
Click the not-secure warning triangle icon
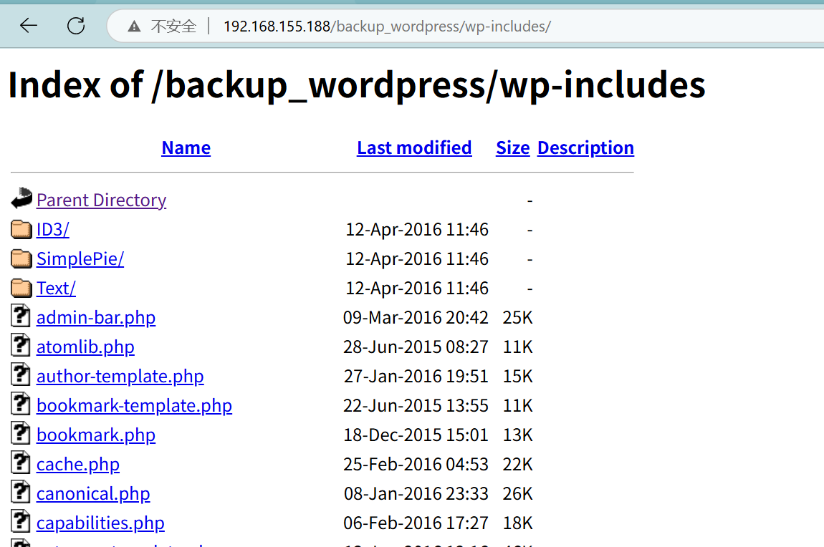(134, 26)
